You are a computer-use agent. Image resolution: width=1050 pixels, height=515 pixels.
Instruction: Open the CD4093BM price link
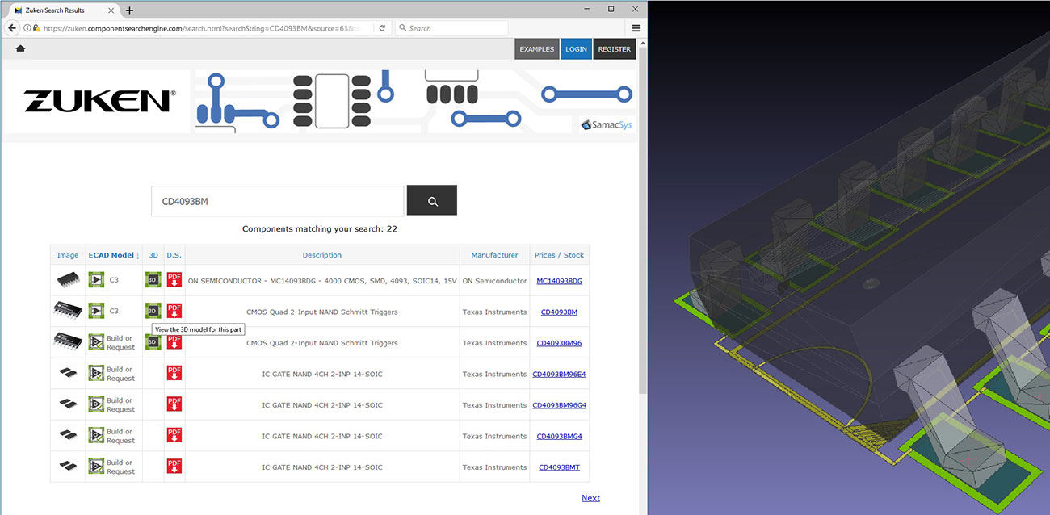559,312
